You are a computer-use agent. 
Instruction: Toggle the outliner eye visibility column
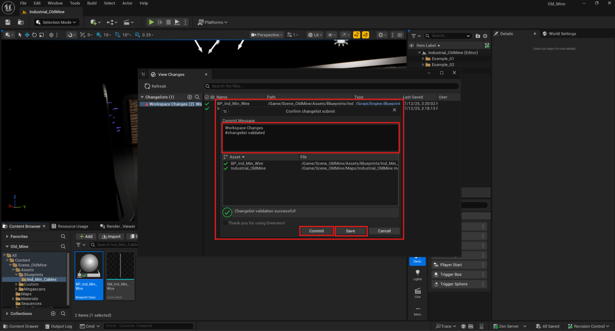tap(411, 45)
